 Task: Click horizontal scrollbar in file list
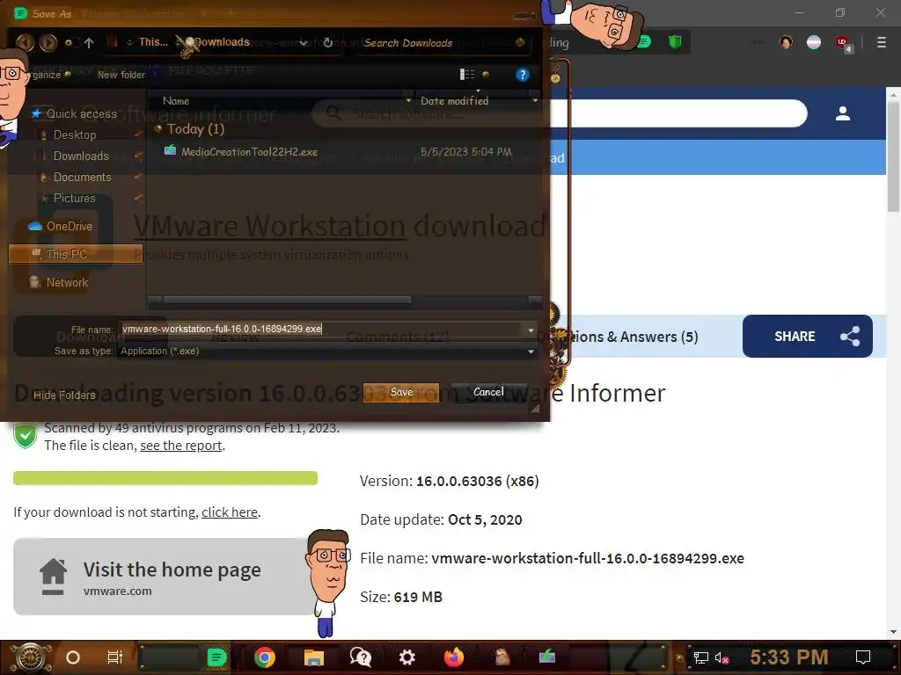287,300
